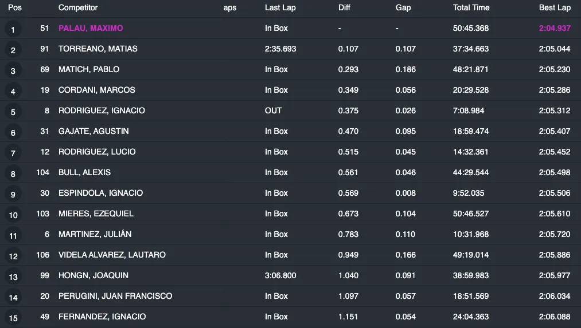Select the position 15 circle badge
581x328 pixels.
13,318
